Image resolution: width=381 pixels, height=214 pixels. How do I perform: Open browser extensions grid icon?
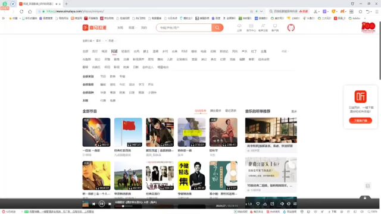(351, 11)
